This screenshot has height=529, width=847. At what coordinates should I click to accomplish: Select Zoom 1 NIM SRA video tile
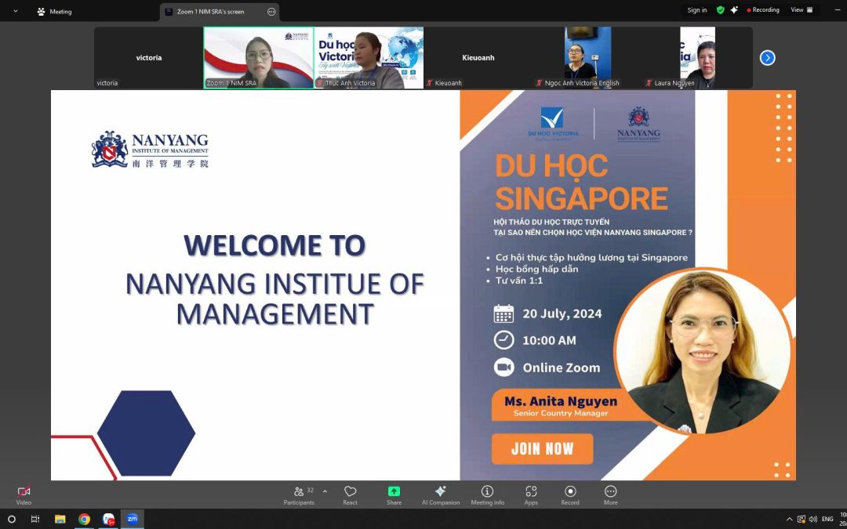[258, 58]
